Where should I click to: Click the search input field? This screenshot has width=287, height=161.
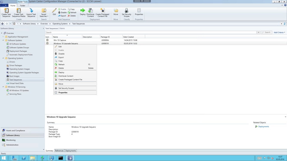pyautogui.click(x=151, y=32)
